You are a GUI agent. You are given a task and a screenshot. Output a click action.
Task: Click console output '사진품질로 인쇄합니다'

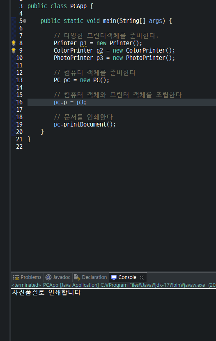(46, 293)
